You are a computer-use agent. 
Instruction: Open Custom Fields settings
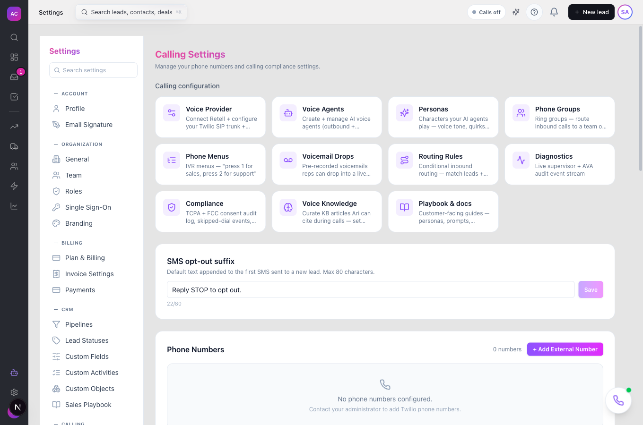point(92,357)
